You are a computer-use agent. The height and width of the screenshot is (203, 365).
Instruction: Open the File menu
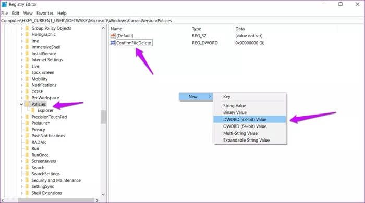coord(4,13)
